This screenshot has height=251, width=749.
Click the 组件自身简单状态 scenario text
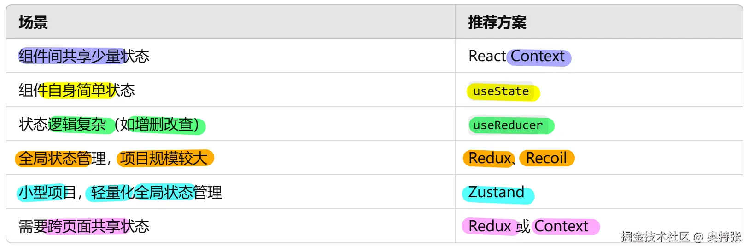tap(76, 90)
